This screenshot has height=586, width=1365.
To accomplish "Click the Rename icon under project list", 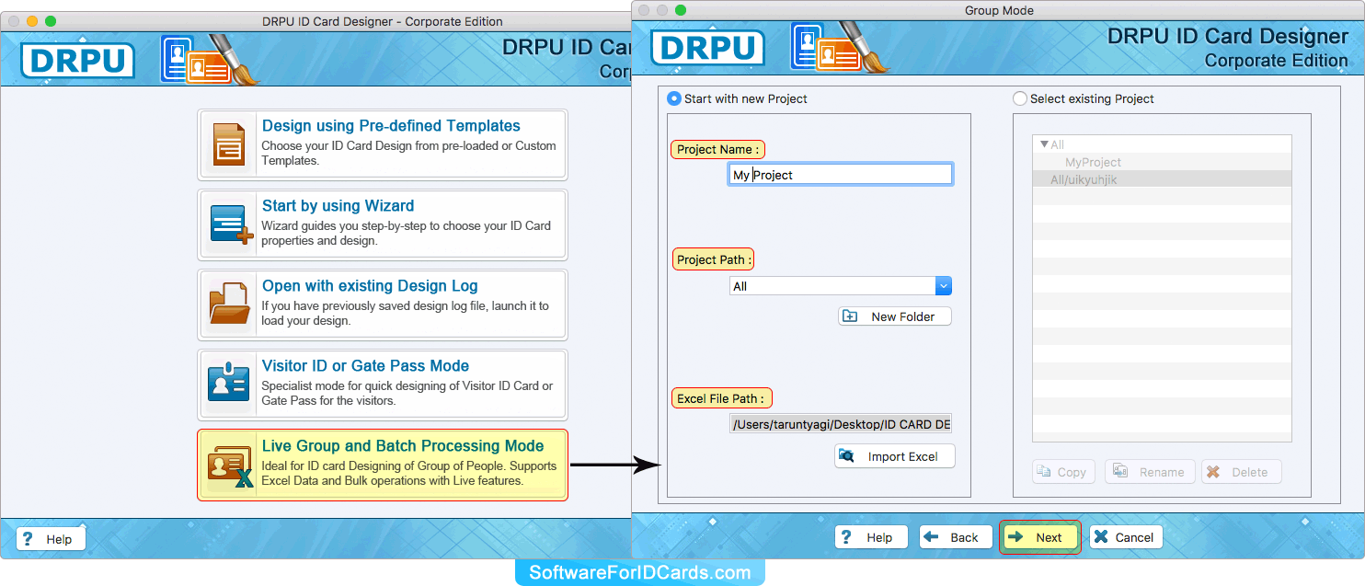I will coord(1120,472).
